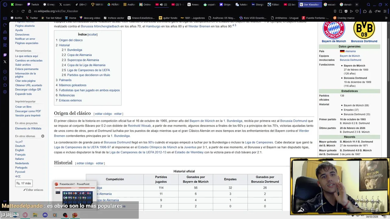
Task: Open the quitar fondo bookmark
Action: pyautogui.click(x=168, y=18)
